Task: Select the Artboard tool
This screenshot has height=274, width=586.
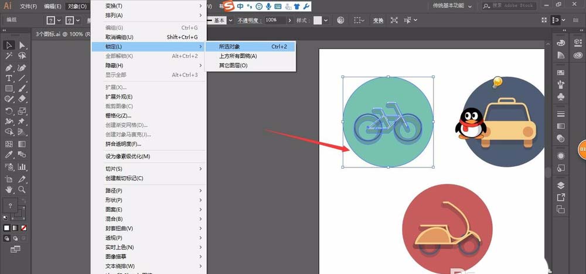Action: point(9,179)
